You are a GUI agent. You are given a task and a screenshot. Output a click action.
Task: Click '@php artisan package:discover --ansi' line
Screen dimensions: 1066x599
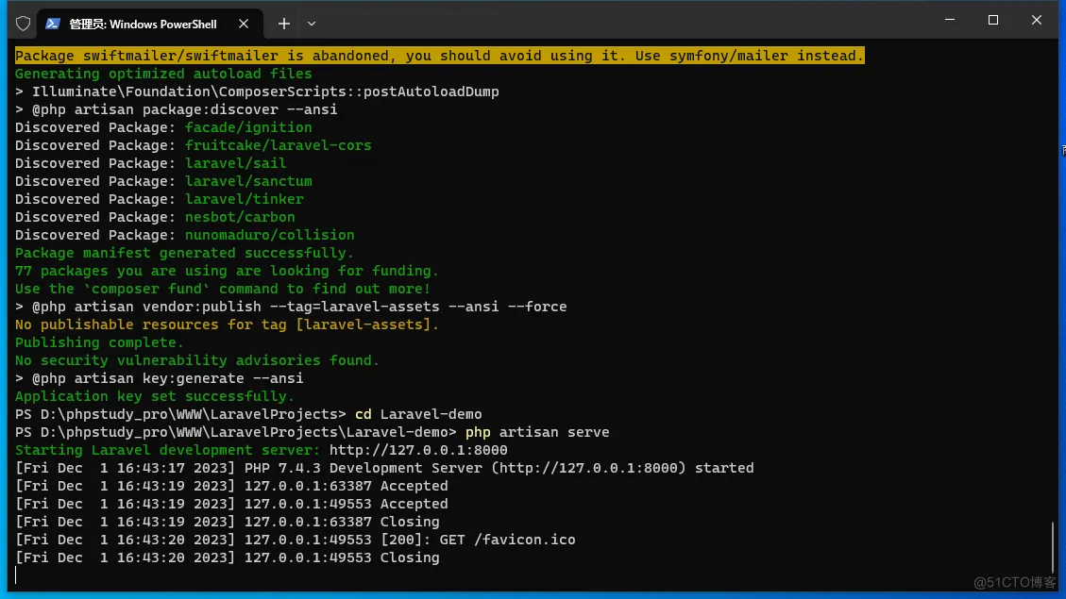176,109
